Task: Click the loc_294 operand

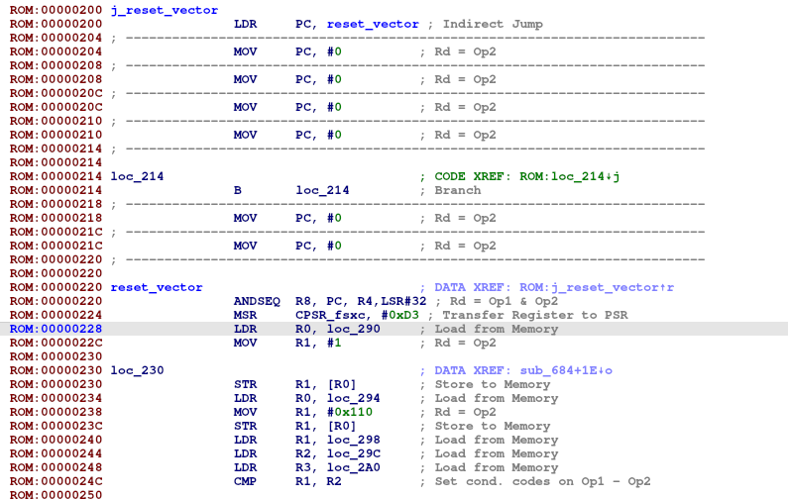Action: coord(353,398)
